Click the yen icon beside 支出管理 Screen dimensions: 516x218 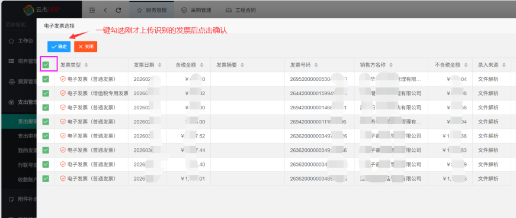pos(11,102)
